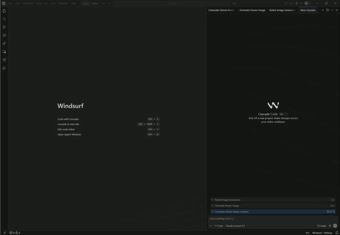The width and height of the screenshot is (340, 235).
Task: Click the round send button in Cascade input
Action: pos(335,226)
